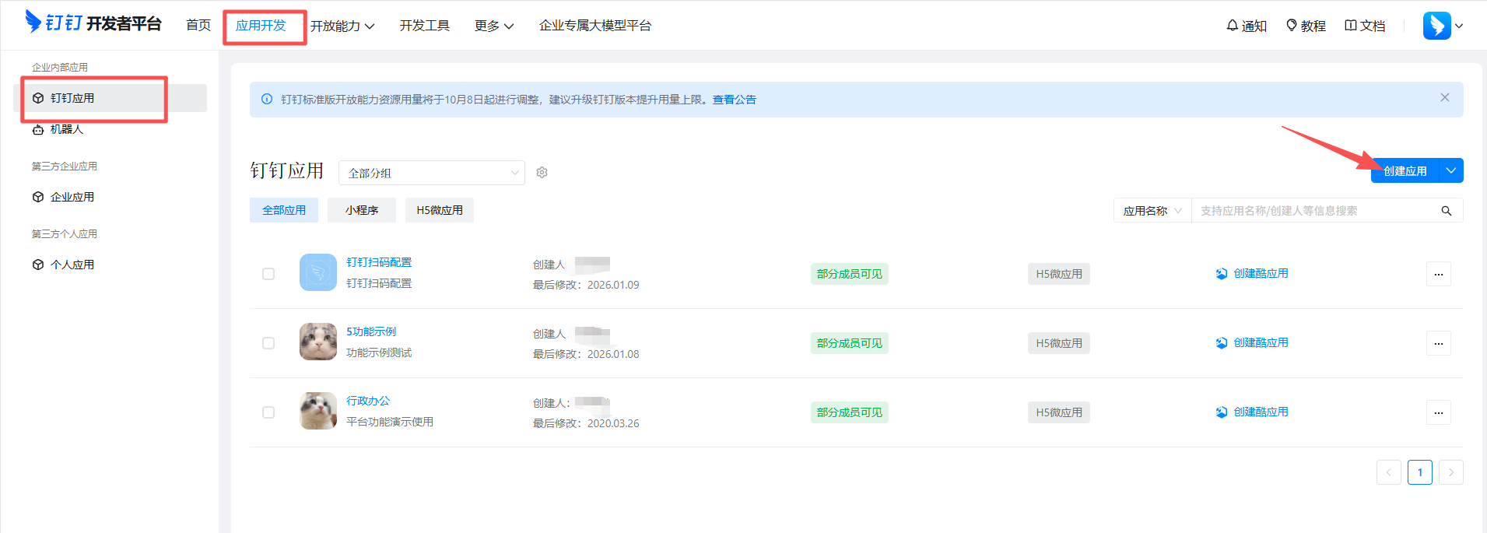Click 部分成员可见 tag for 钉钉扫码配置

tap(850, 274)
